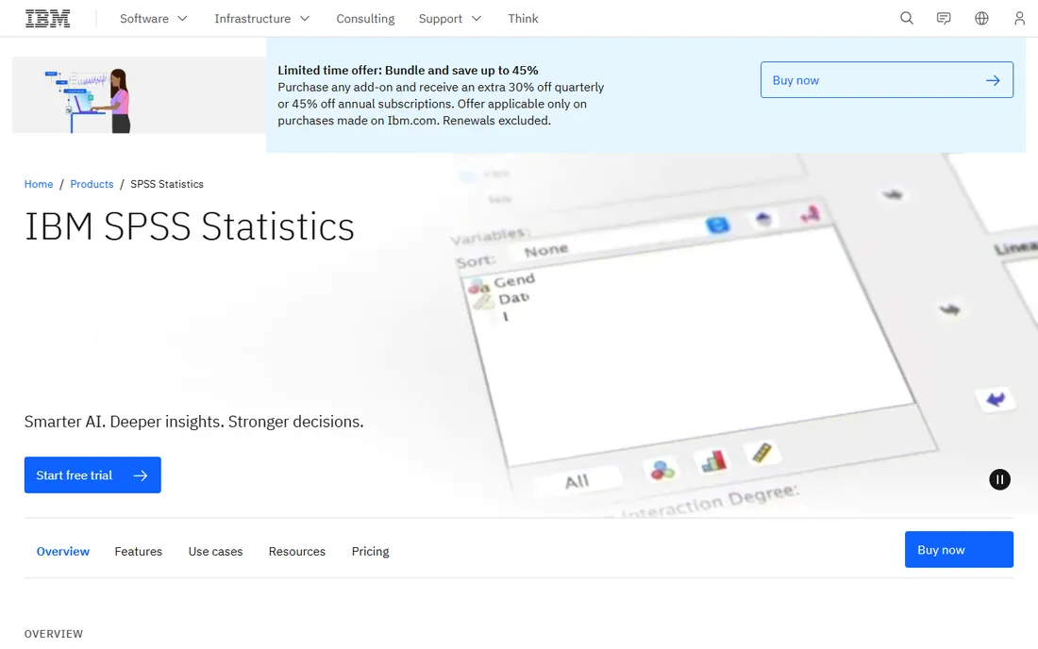Click the banner illustration of woman at desk
Screen dimensions: 1038x649
pyautogui.click(x=139, y=94)
